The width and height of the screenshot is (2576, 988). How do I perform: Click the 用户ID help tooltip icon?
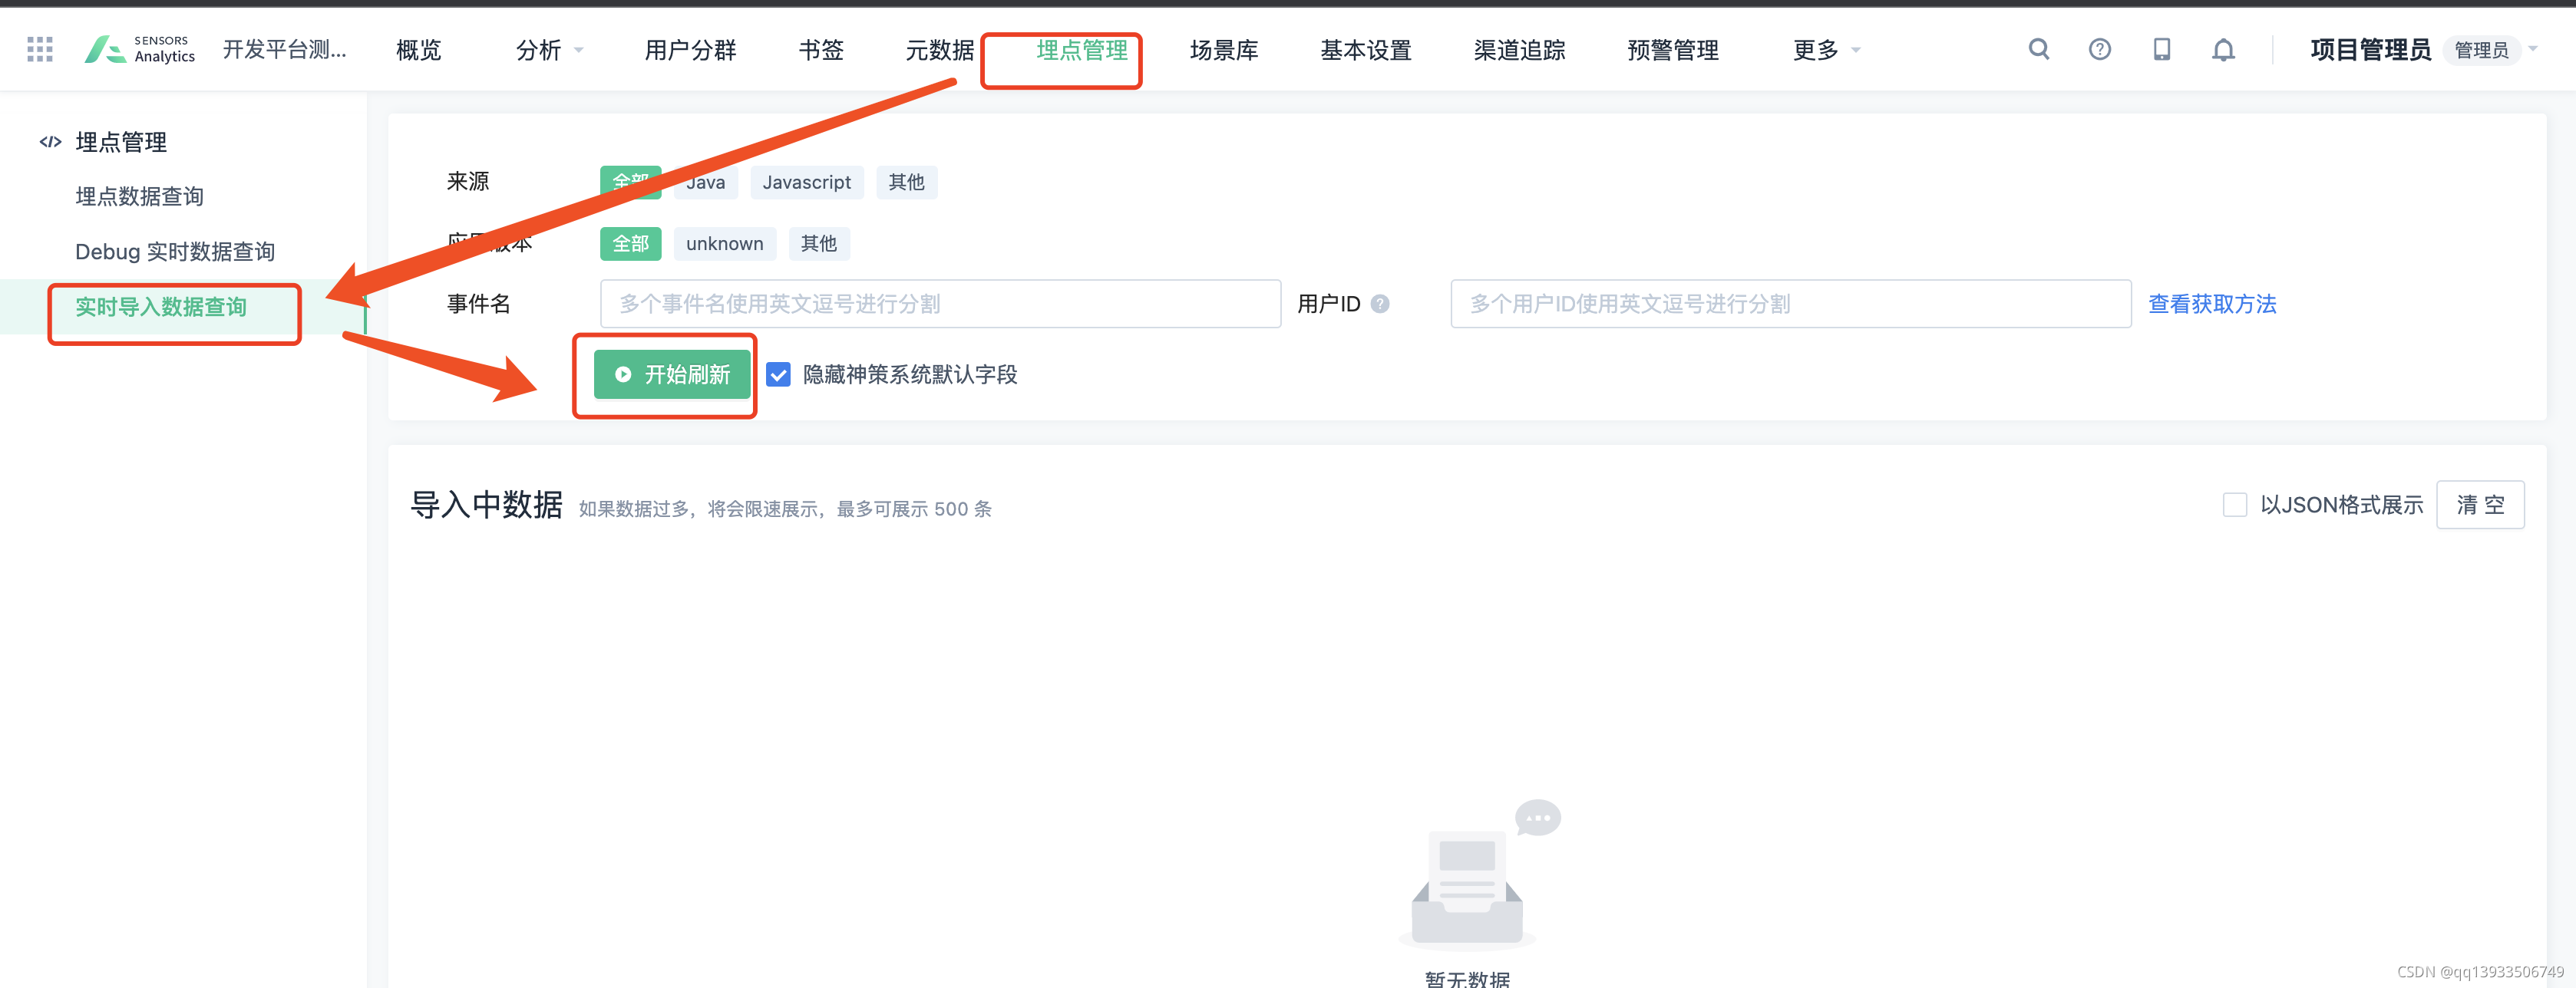1380,304
